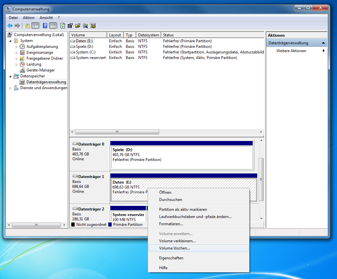
Task: Toggle the console tree show/hide toolbar button
Action: click(35, 26)
